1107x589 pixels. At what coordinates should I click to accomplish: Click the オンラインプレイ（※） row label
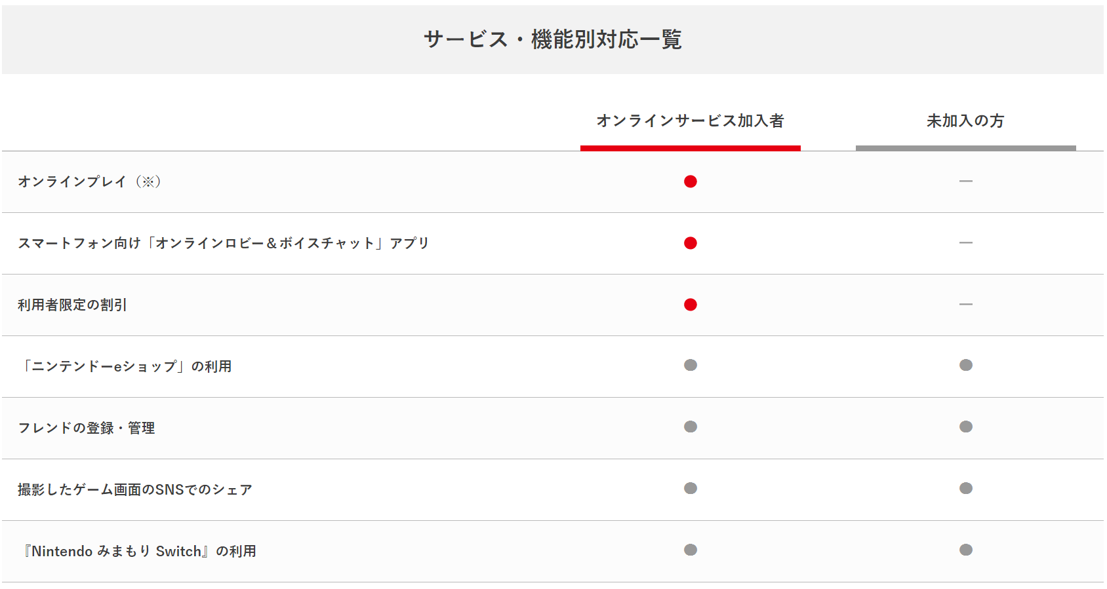click(x=89, y=181)
